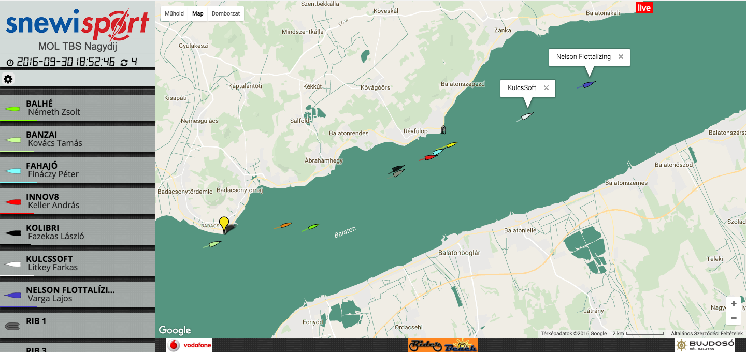Click the refresh counter icon

tap(124, 62)
